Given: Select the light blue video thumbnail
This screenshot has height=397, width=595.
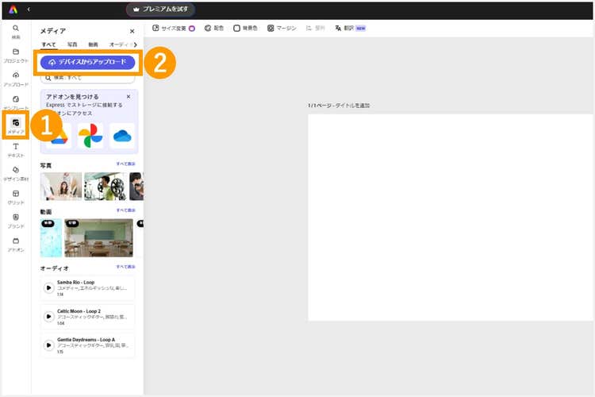Looking at the screenshot, I should 51,238.
